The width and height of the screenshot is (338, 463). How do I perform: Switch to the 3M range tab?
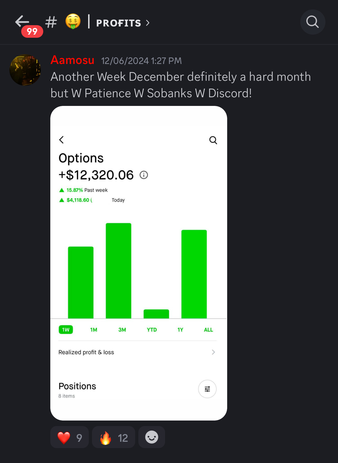pyautogui.click(x=122, y=330)
